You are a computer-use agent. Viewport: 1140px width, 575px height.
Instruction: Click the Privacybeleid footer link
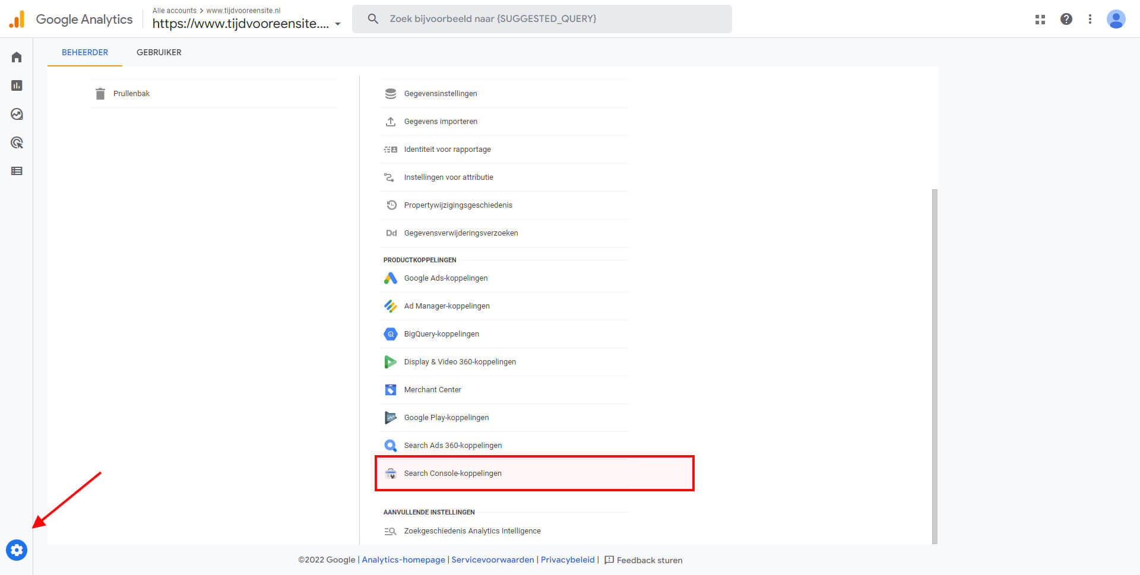click(x=568, y=560)
